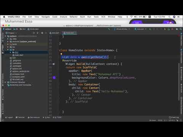Expand the .idea folder
Image resolution: width=183 pixels, height=137 pixels.
[8, 39]
